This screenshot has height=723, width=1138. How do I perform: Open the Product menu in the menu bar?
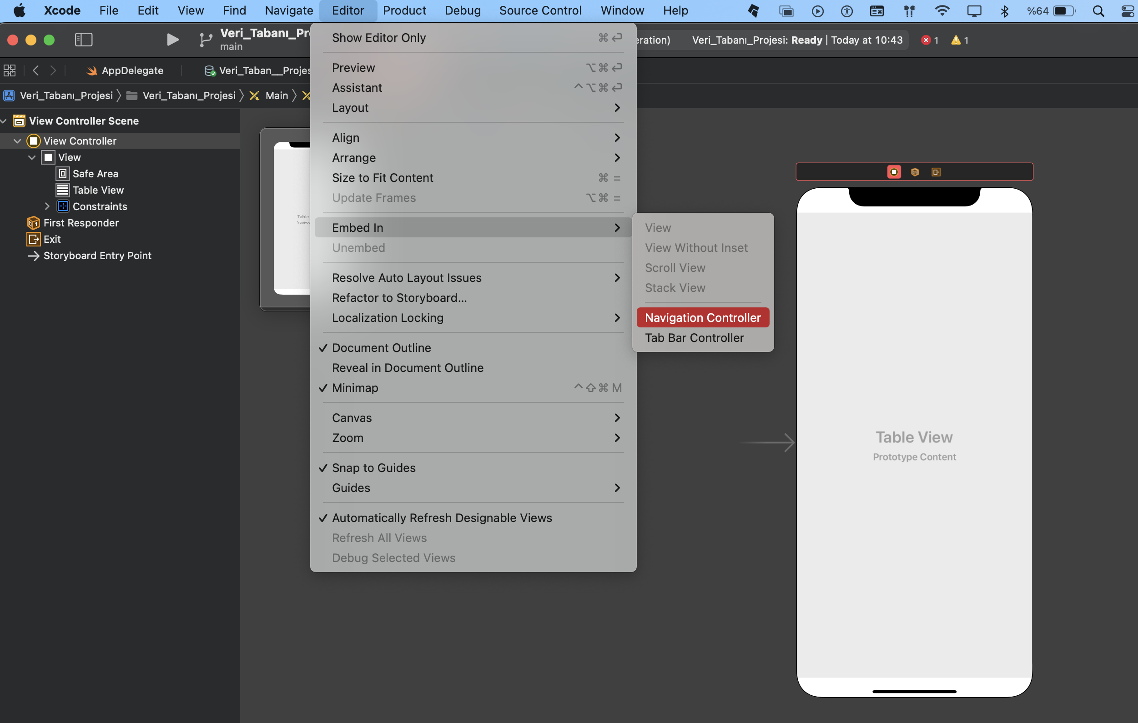[404, 10]
